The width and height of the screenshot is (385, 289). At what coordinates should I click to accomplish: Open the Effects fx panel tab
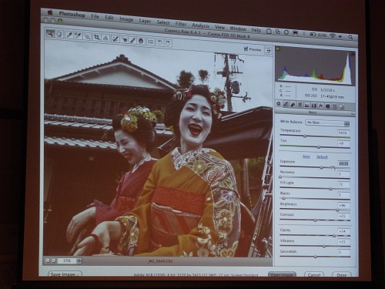320,106
